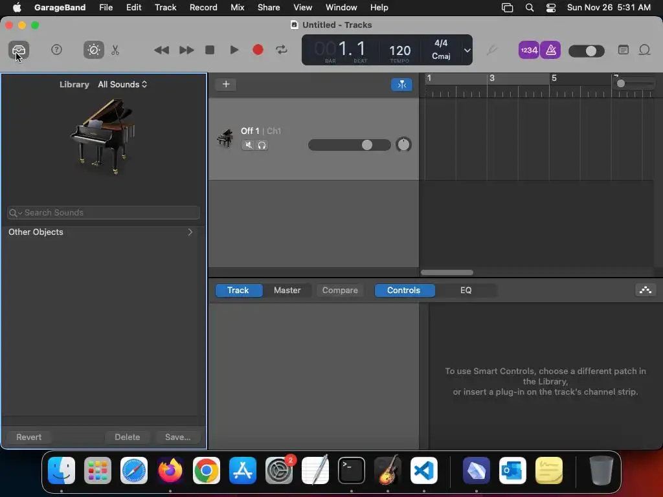Open Spotlight search in menu bar
Screen dimensions: 663x497
[530, 7]
